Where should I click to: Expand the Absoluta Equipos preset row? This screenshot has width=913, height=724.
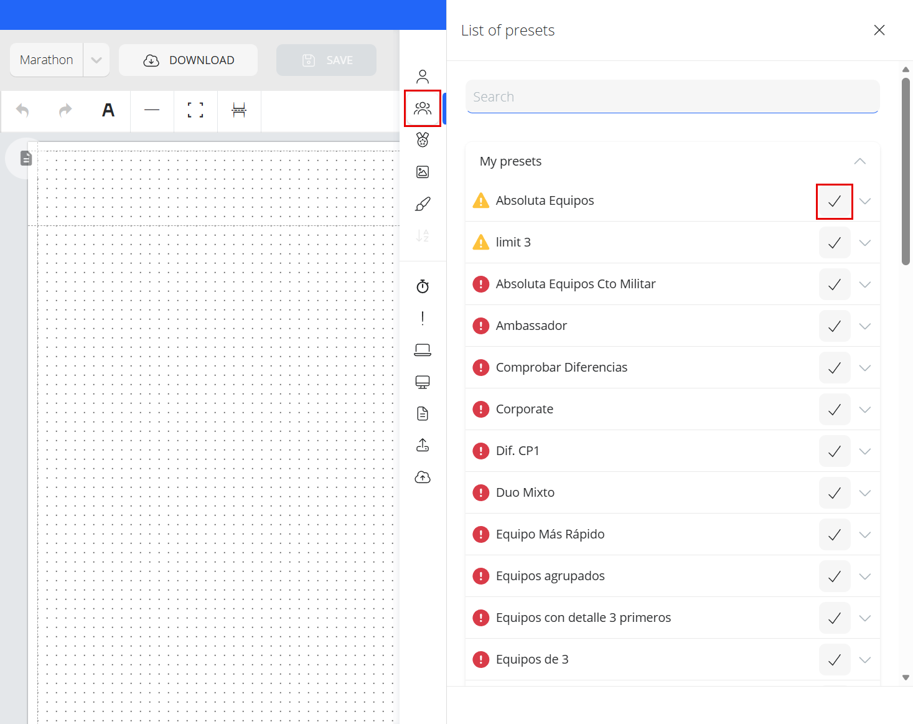[x=865, y=201]
